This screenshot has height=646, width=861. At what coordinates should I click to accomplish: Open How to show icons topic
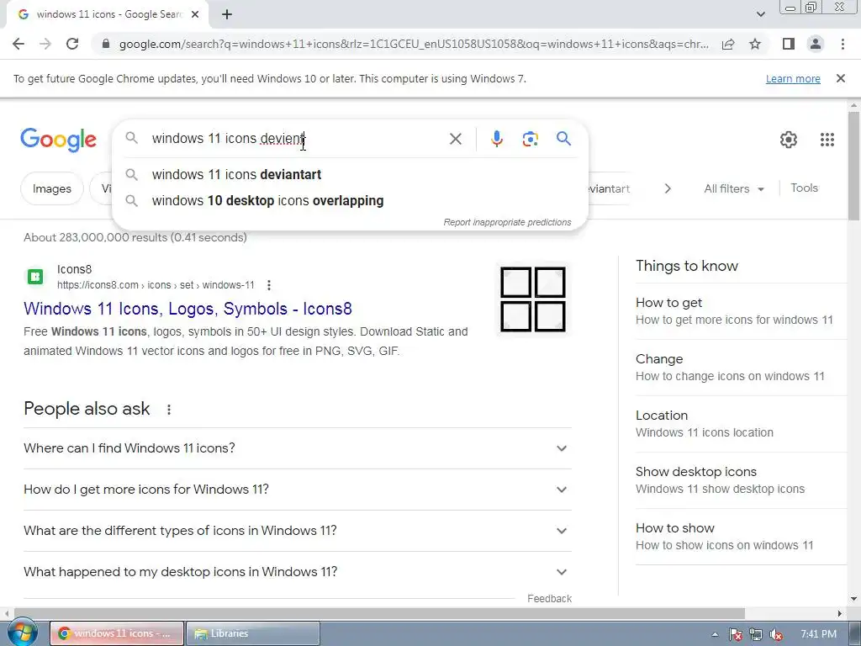(x=742, y=537)
